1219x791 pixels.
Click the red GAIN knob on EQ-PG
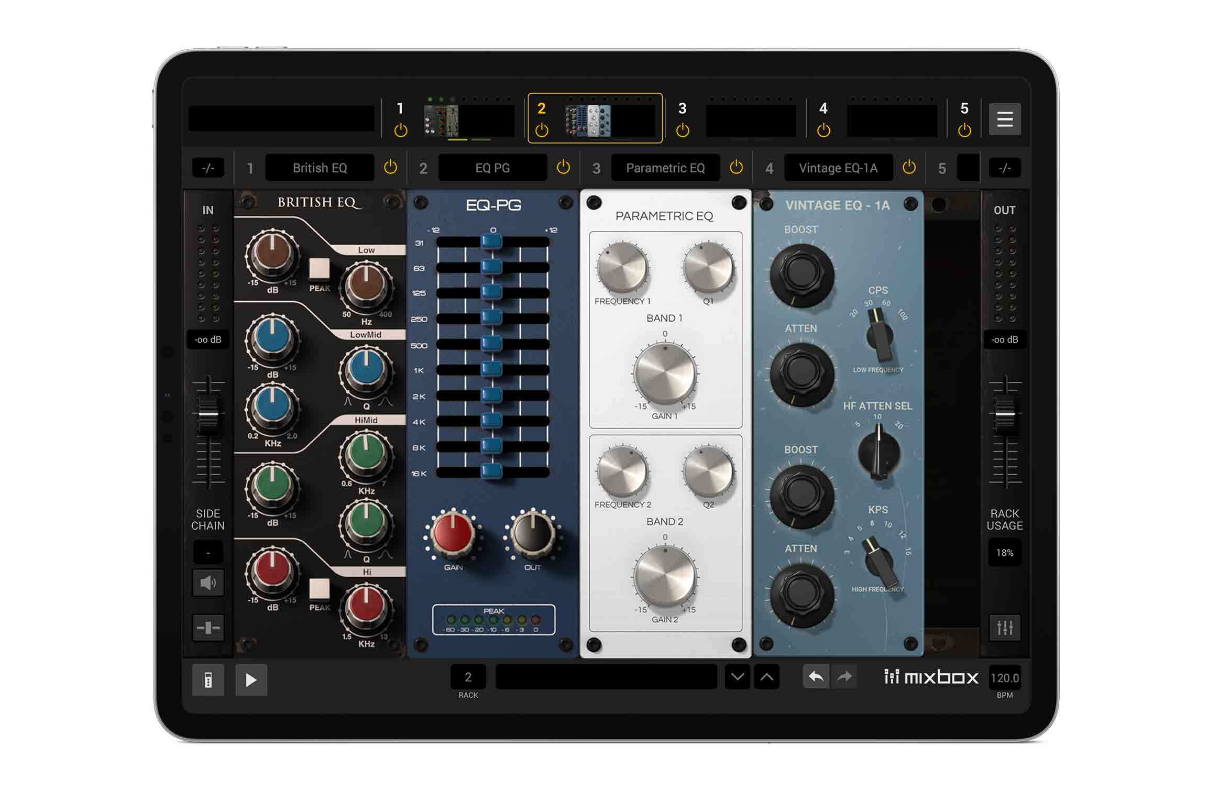tap(453, 534)
